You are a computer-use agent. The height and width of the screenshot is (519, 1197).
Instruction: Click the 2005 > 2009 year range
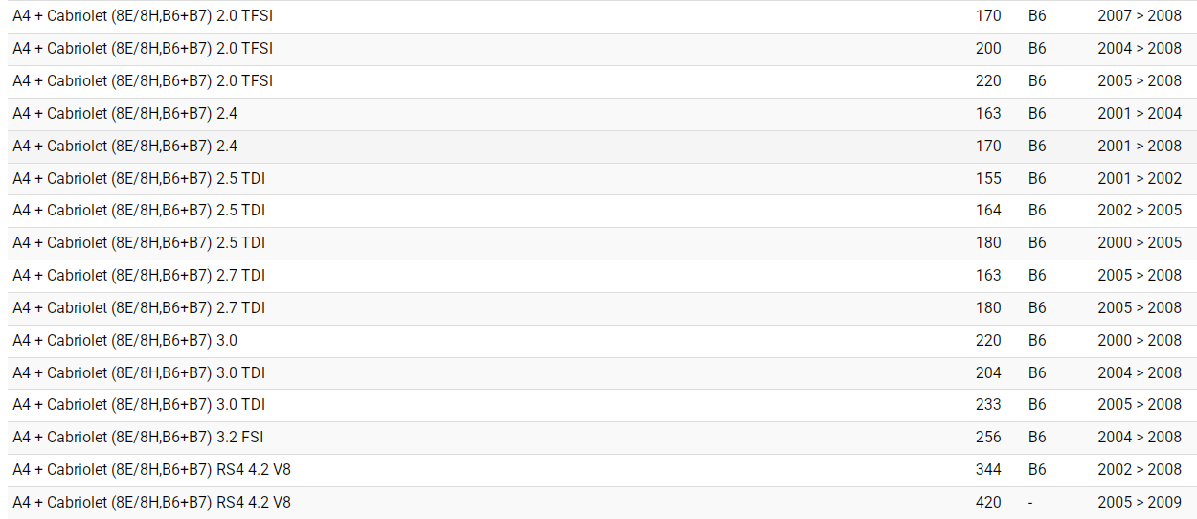click(1140, 503)
